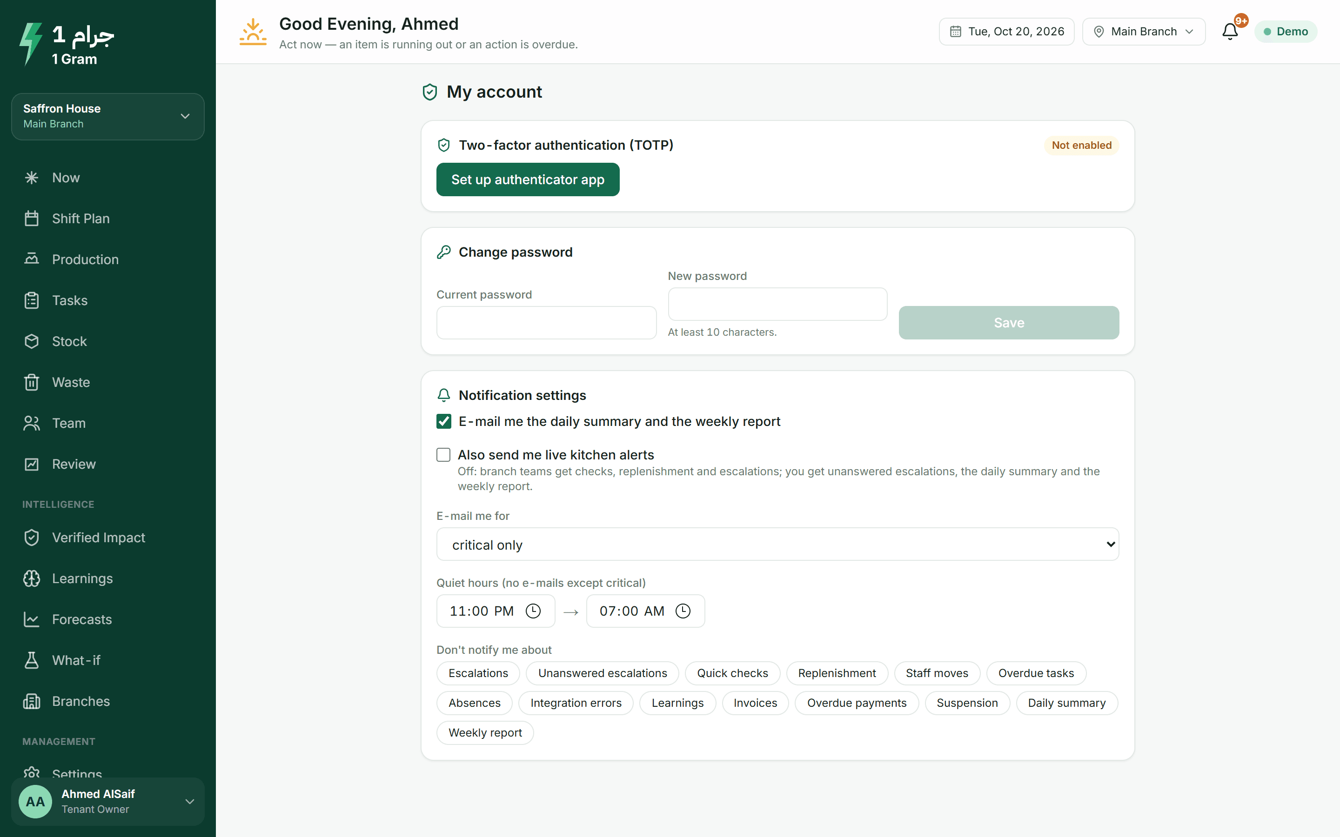Toggle the Integration errors chip
The image size is (1340, 837).
point(576,703)
